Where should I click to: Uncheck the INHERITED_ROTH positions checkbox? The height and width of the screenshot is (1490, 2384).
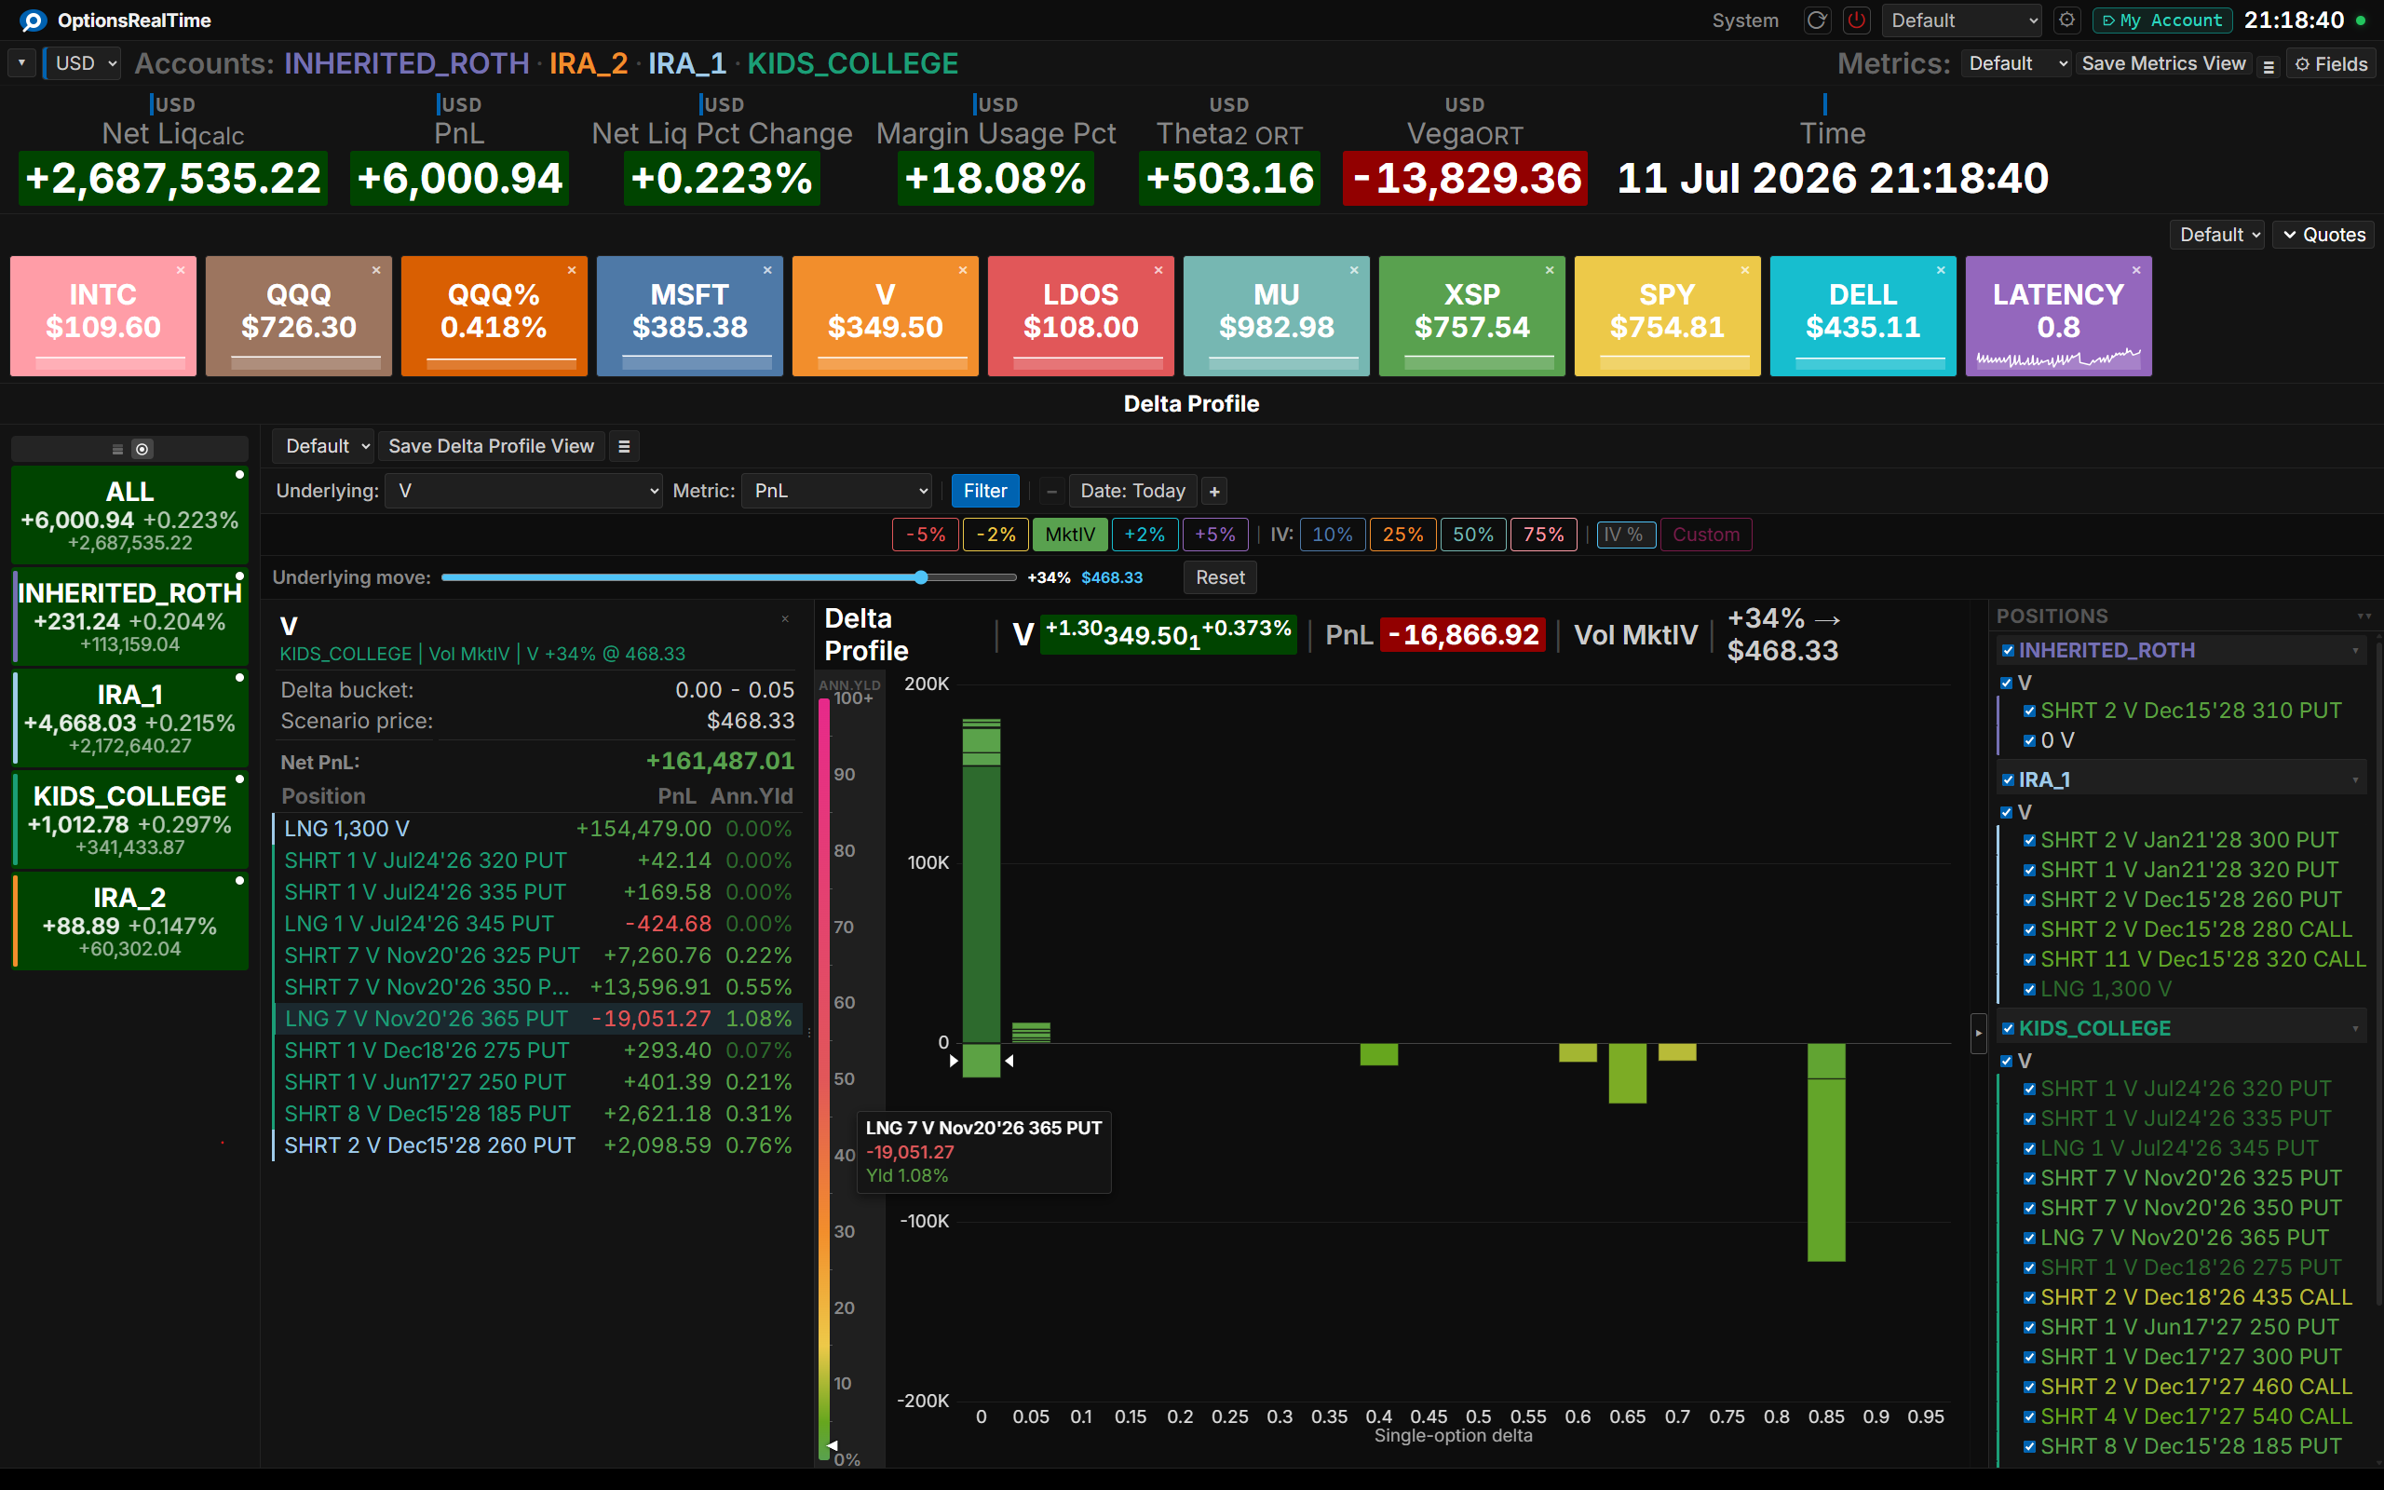tap(2008, 650)
